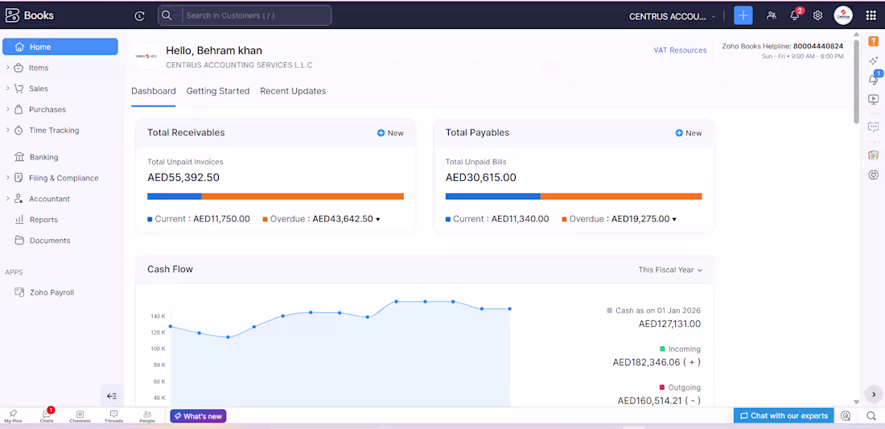The image size is (885, 429).
Task: Expand the Accountant menu chevron
Action: (x=7, y=199)
